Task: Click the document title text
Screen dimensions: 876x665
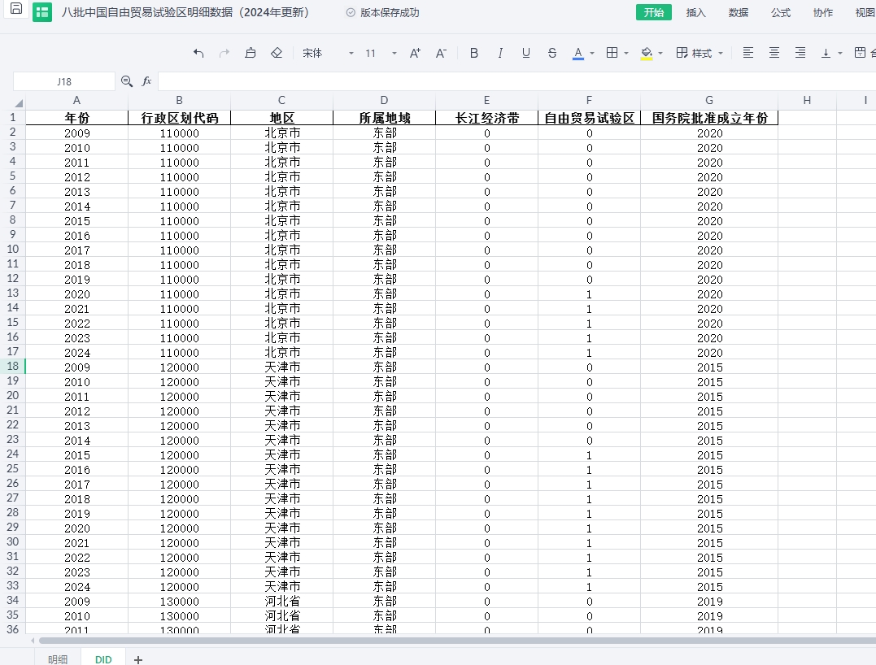Action: pos(185,12)
